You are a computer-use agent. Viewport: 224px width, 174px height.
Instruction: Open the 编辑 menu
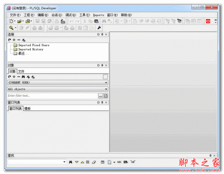(43, 15)
